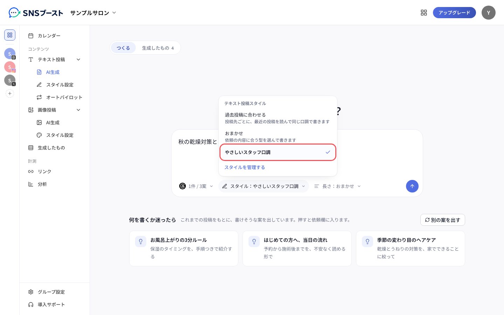Viewport: 504px width, 315px height.
Task: Open カレンダー from the sidebar
Action: coord(55,36)
